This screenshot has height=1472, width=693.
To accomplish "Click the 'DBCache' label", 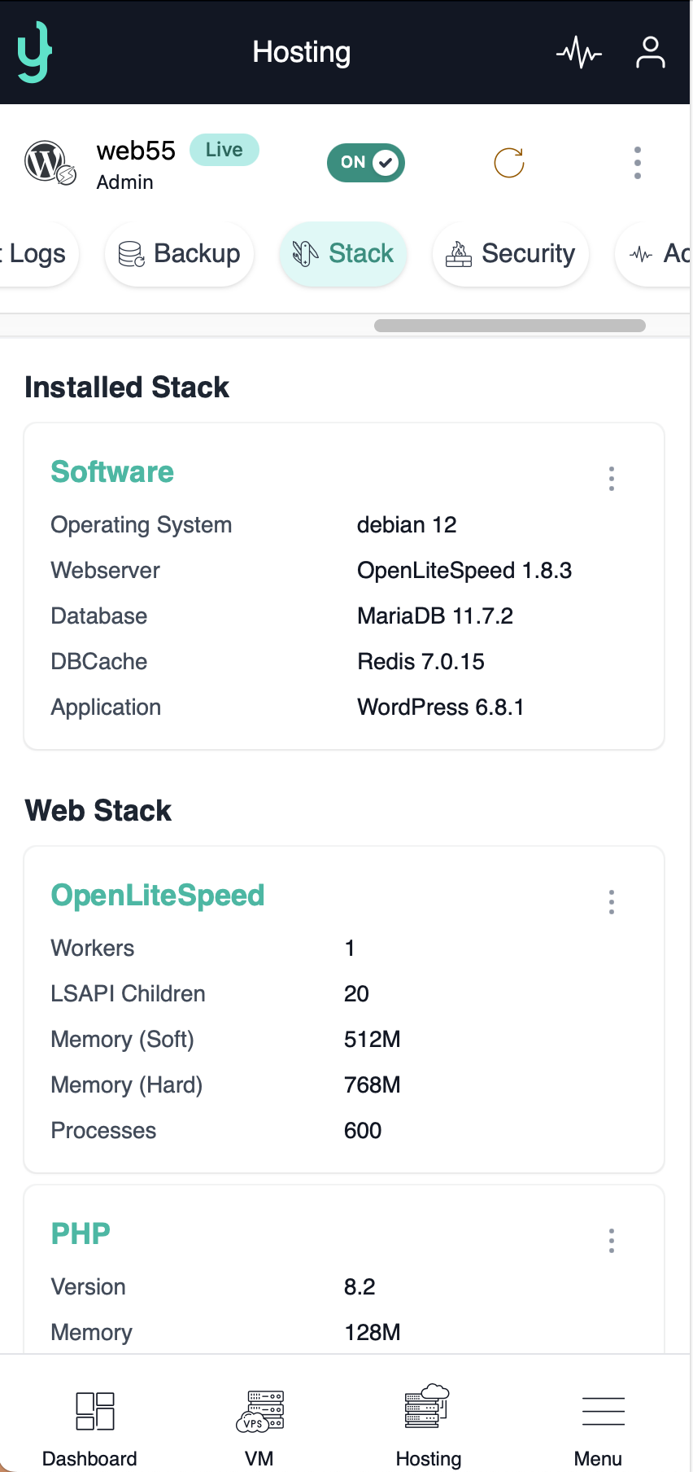I will tap(99, 662).
